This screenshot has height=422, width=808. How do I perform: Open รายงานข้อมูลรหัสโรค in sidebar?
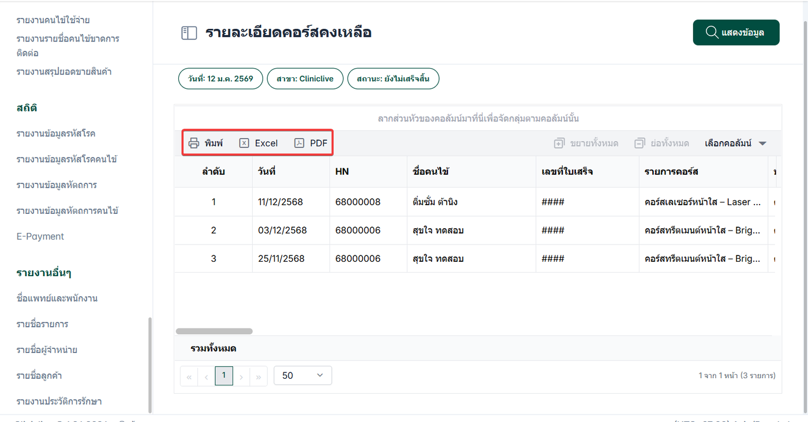56,133
